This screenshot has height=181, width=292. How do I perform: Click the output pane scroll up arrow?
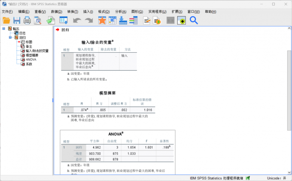pyautogui.click(x=289, y=28)
